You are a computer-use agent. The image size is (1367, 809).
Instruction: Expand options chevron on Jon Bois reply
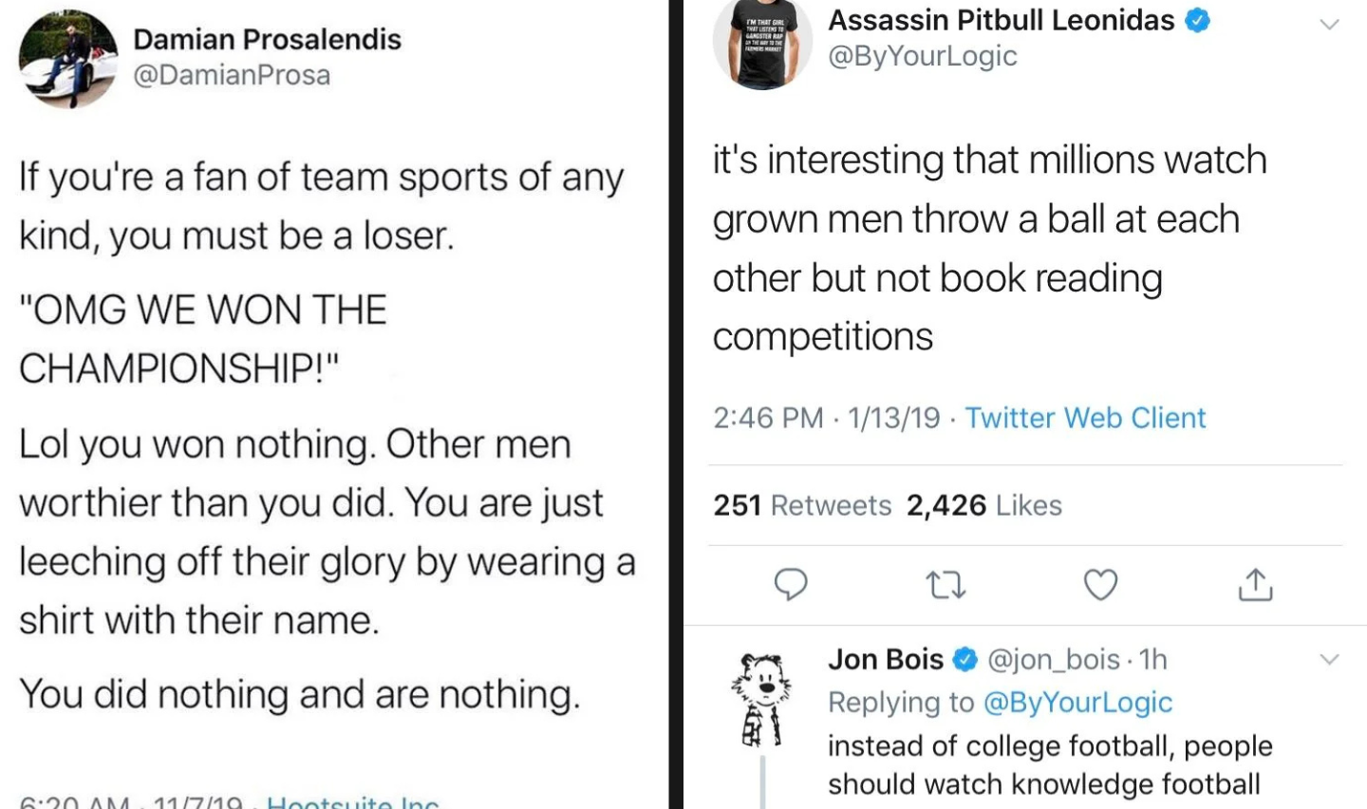[x=1329, y=659]
